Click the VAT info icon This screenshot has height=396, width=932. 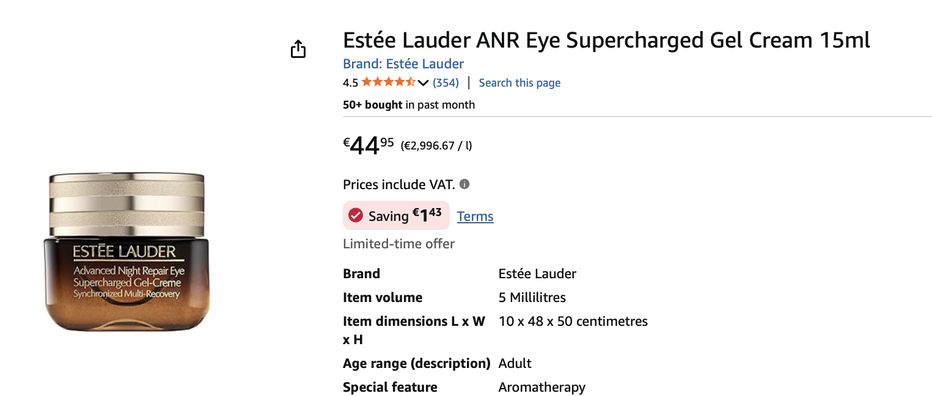[x=464, y=184]
